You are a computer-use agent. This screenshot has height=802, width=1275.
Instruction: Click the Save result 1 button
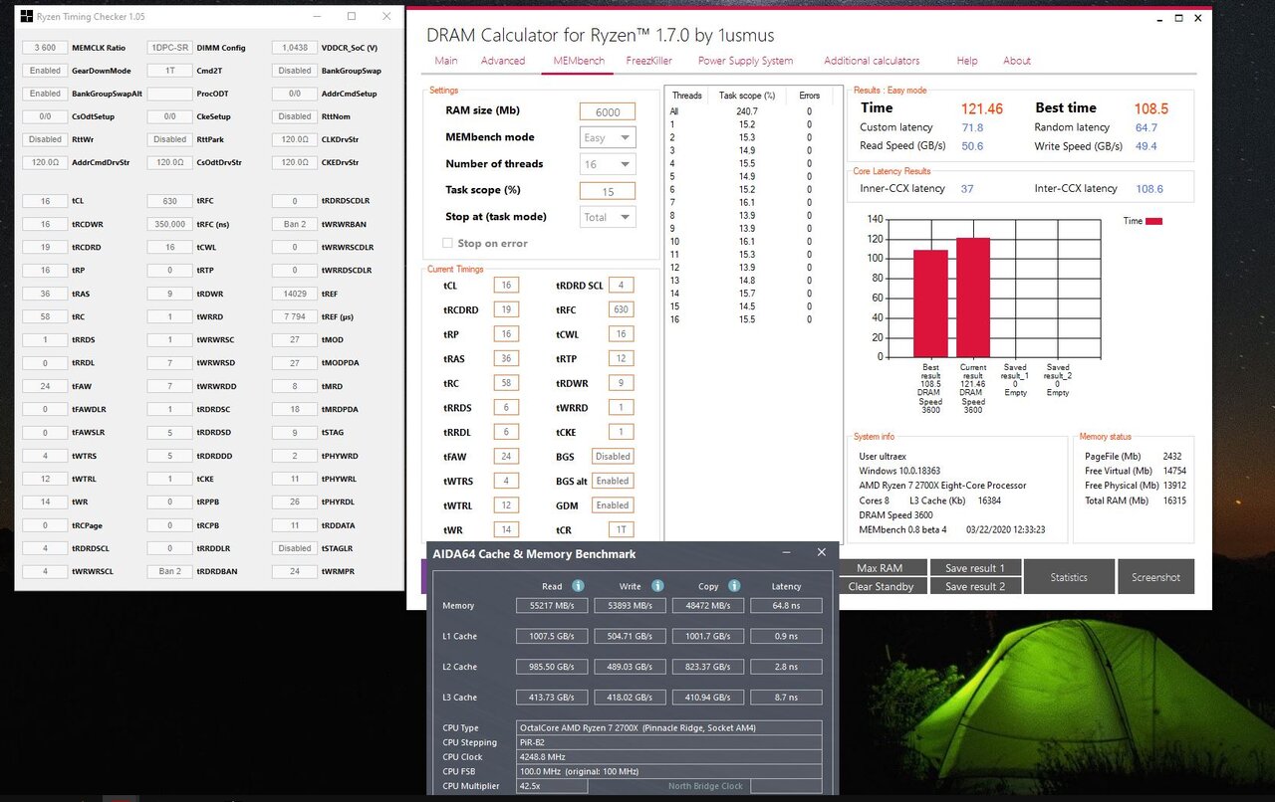(x=974, y=568)
